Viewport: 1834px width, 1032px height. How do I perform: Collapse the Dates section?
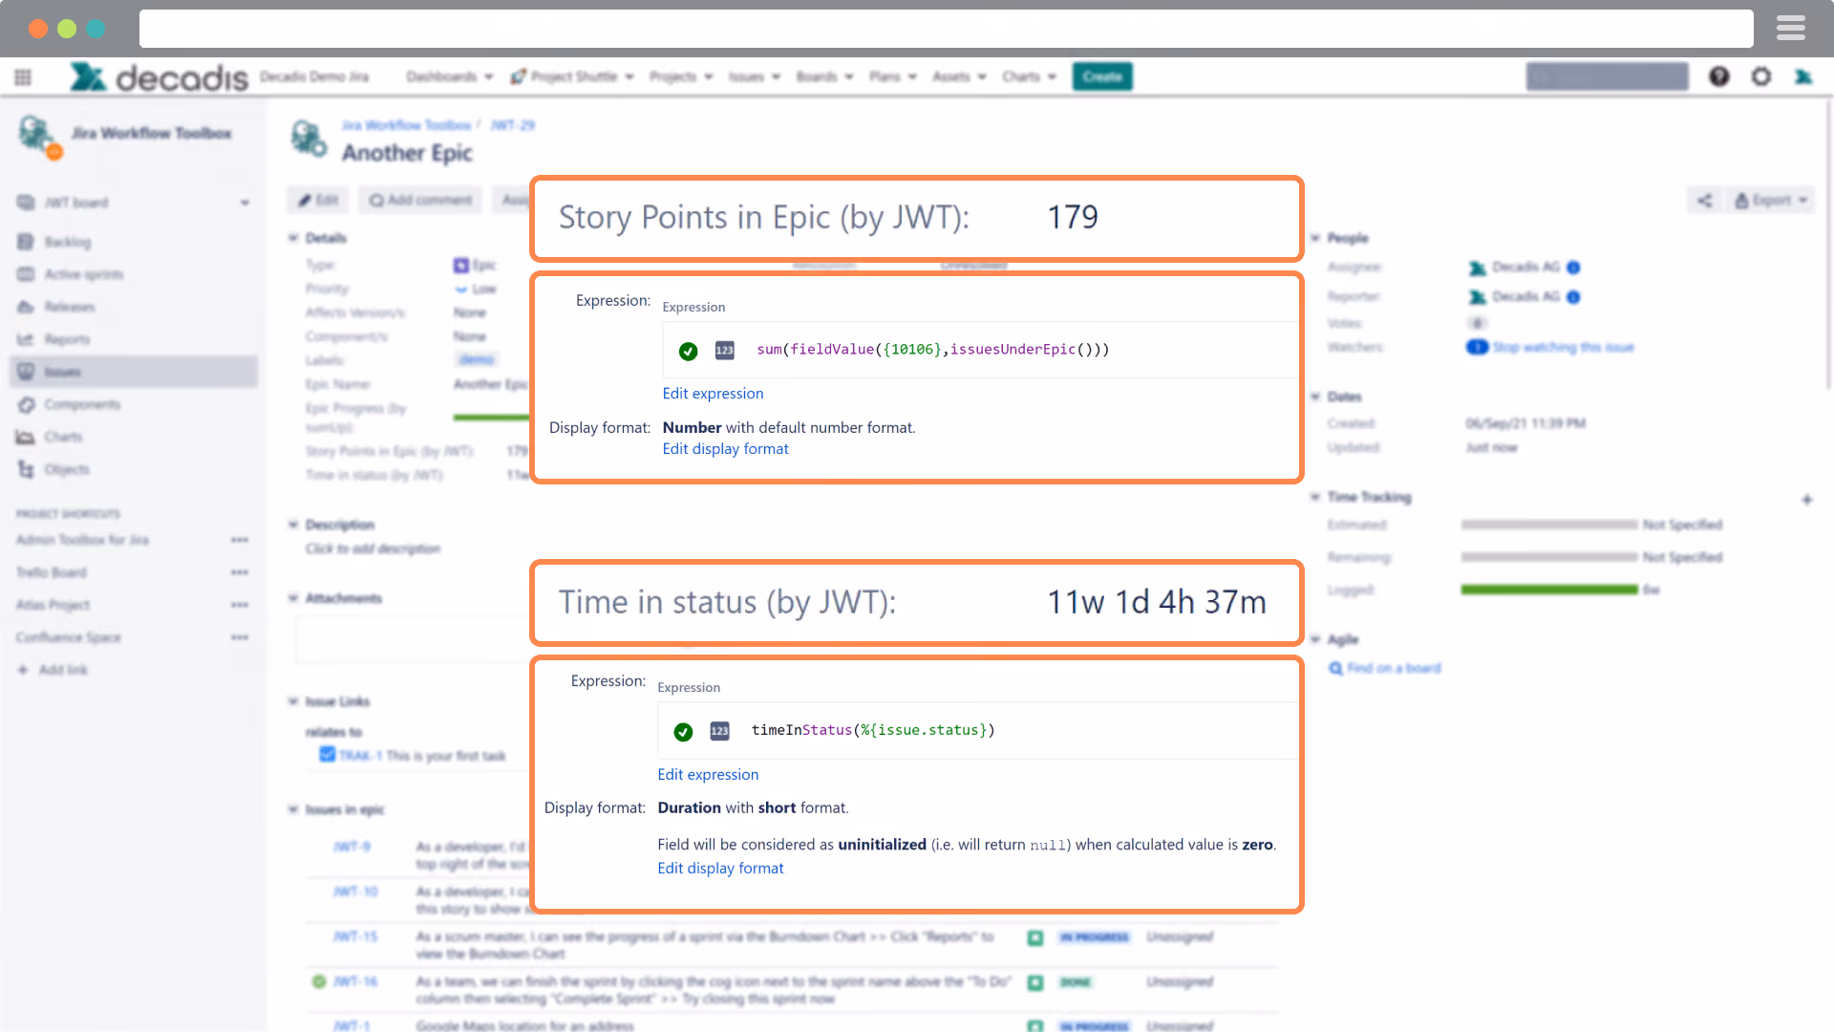coord(1315,397)
